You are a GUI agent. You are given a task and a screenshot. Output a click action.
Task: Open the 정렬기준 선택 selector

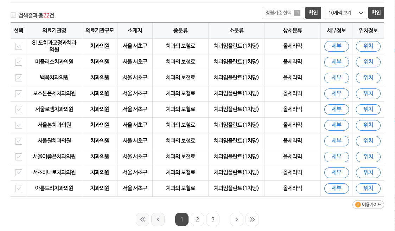pos(283,13)
